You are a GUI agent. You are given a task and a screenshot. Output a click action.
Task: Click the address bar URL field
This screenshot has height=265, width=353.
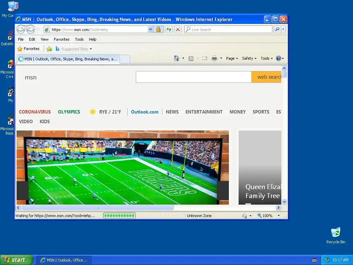point(96,30)
